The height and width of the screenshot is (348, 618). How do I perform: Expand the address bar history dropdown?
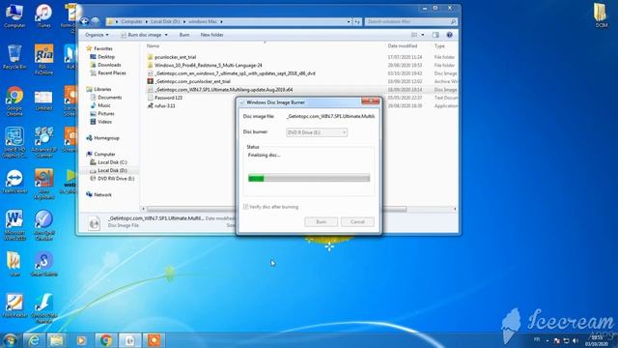point(349,21)
